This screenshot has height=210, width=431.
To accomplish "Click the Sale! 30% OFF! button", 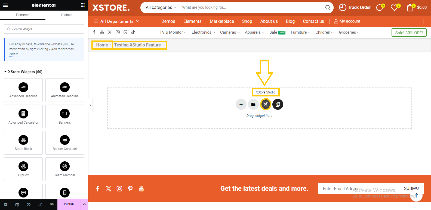I will (409, 33).
